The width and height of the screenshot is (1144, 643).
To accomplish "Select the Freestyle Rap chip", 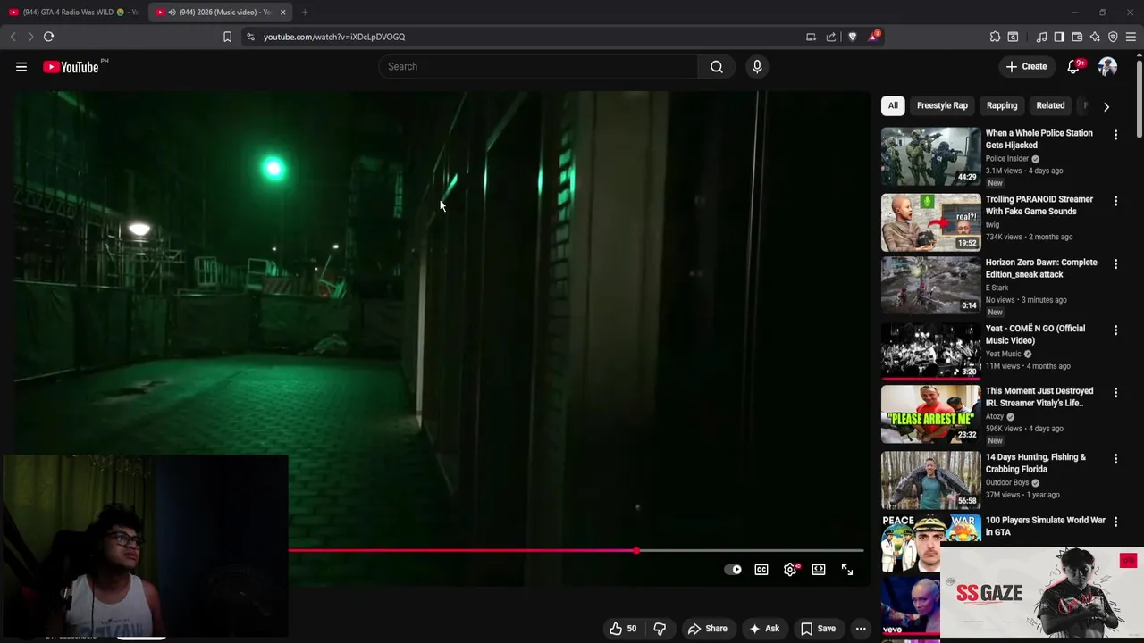I will (x=942, y=105).
